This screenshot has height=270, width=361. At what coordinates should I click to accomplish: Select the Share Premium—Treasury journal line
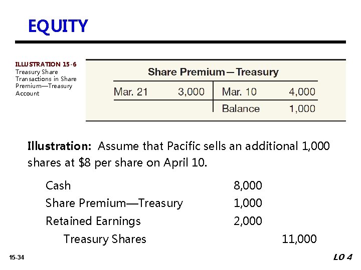click(x=114, y=203)
